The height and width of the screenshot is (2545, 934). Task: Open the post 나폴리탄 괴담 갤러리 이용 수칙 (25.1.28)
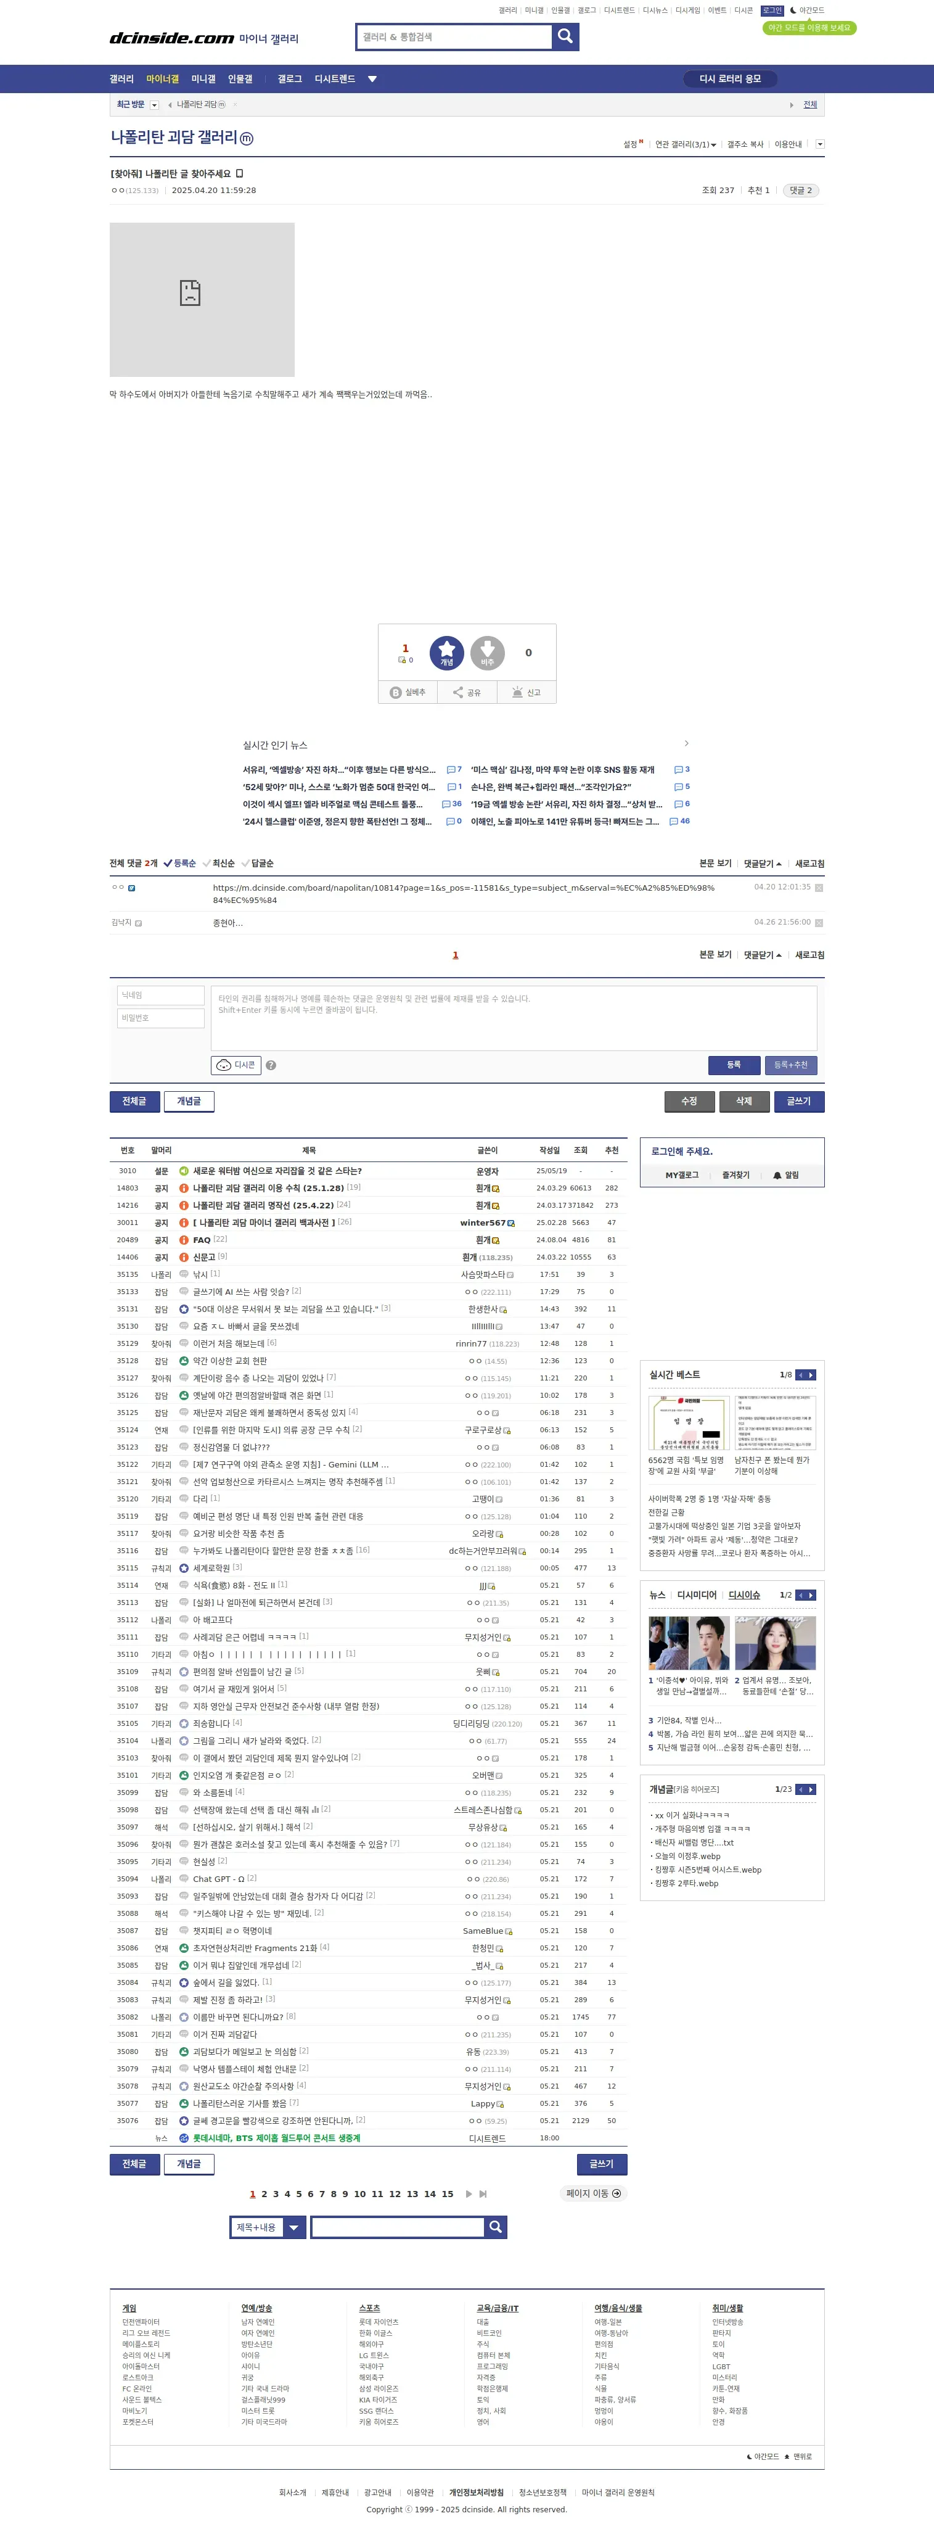coord(269,1189)
